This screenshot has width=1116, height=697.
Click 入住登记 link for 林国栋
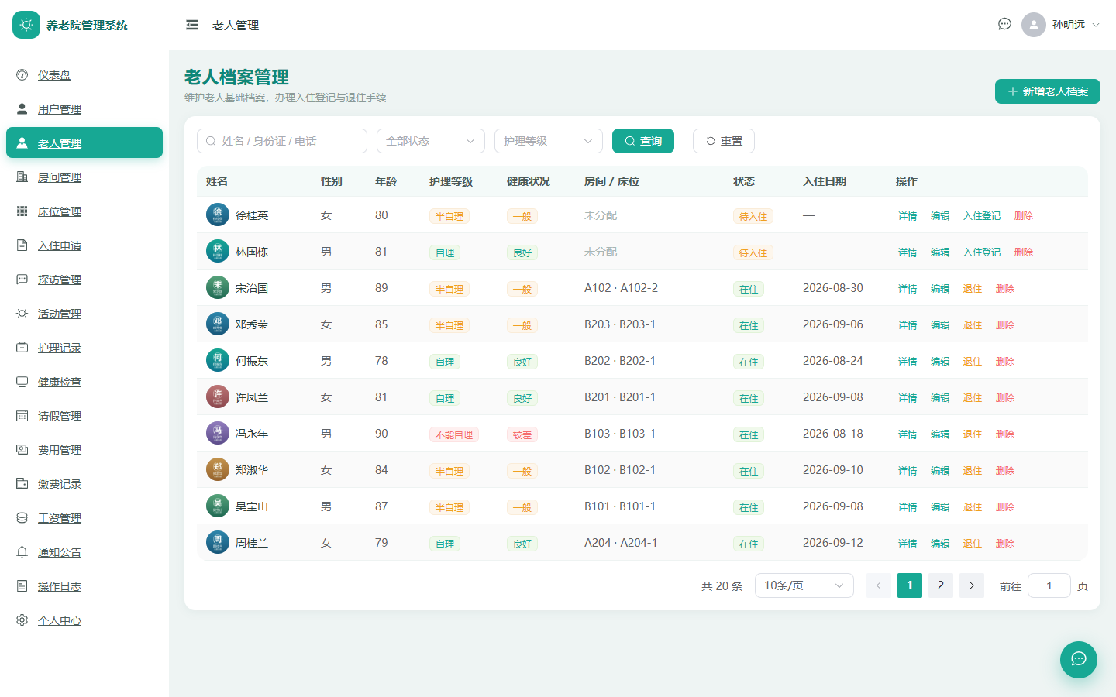pyautogui.click(x=982, y=252)
